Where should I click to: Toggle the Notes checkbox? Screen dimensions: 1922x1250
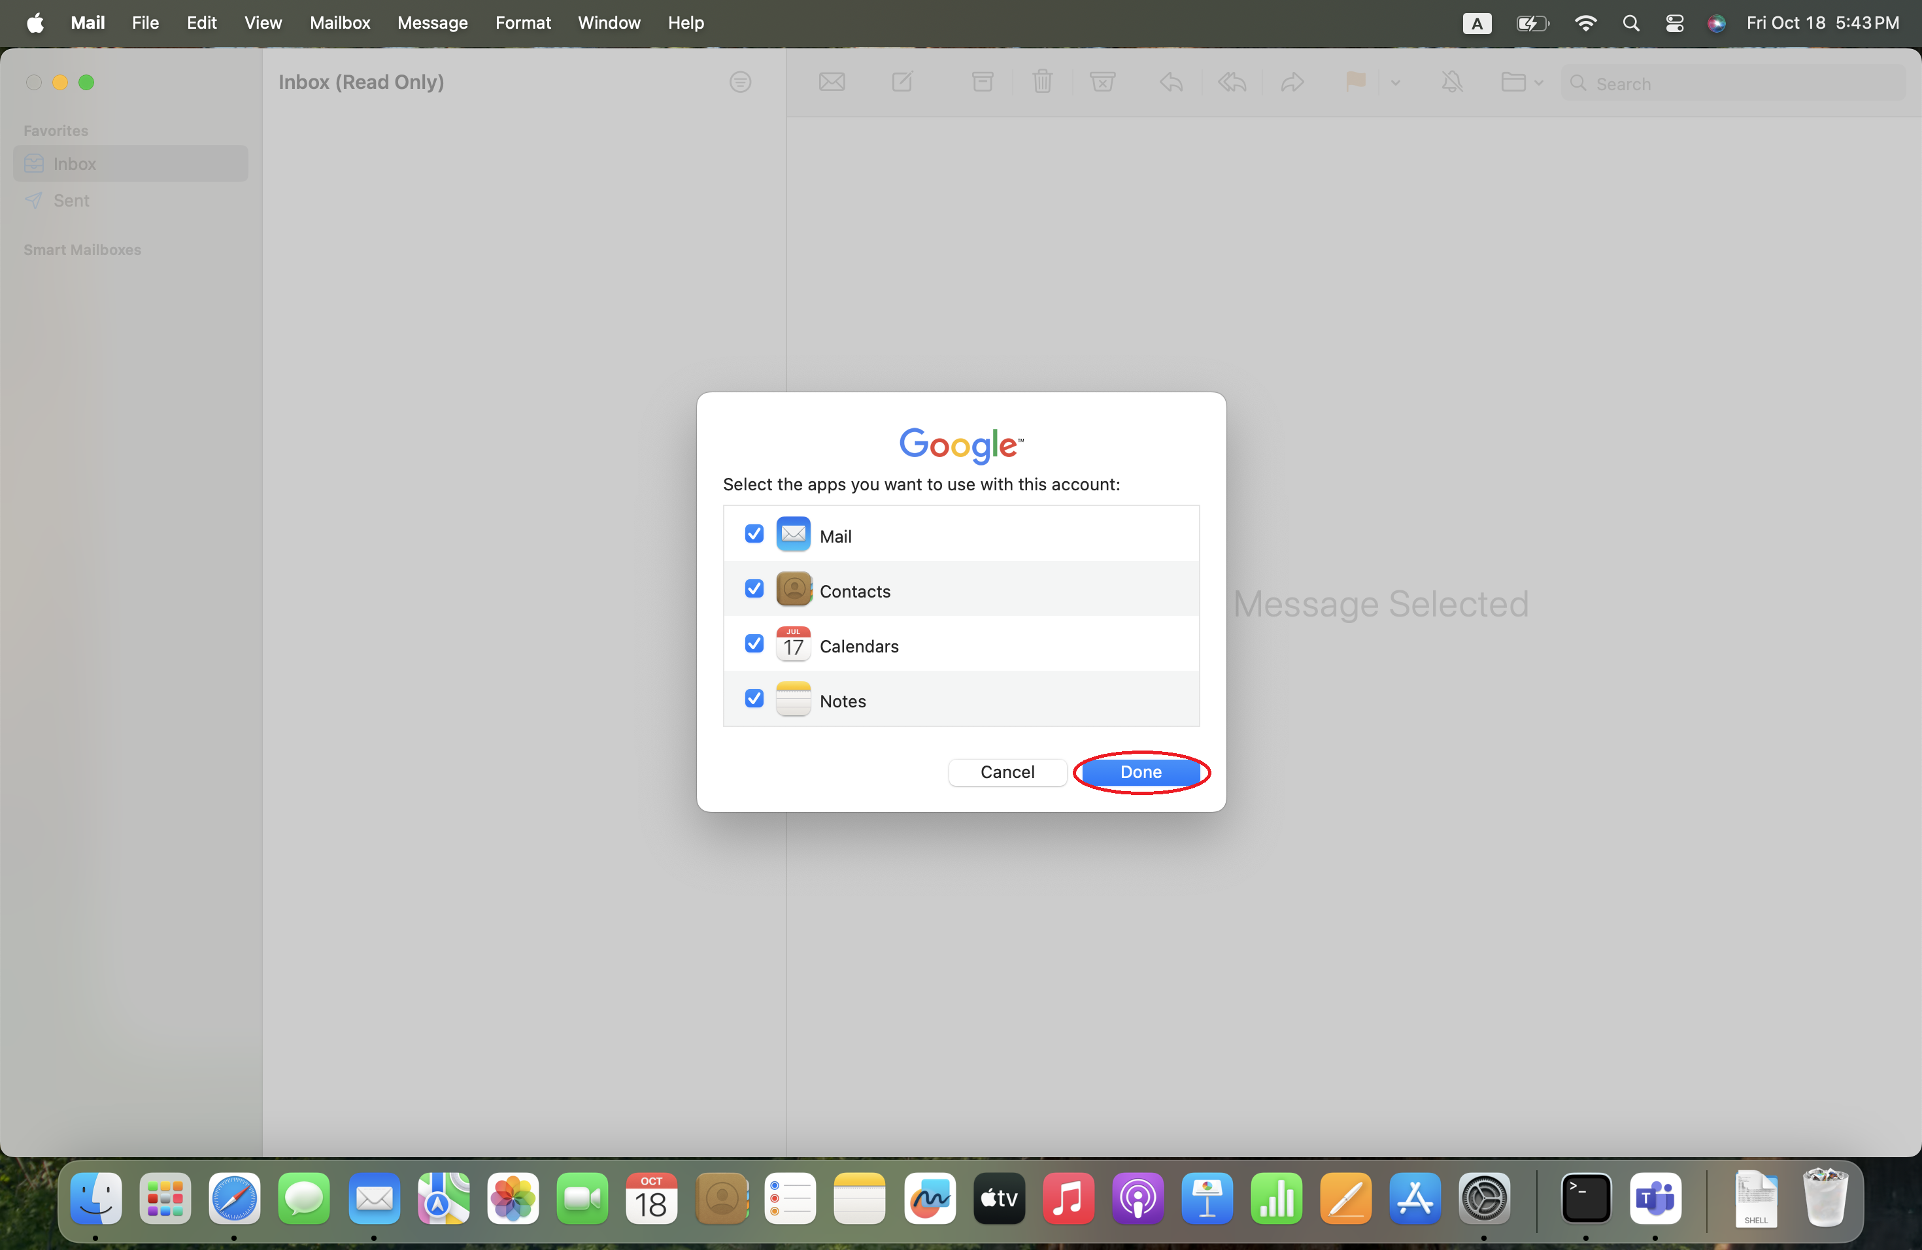[754, 698]
